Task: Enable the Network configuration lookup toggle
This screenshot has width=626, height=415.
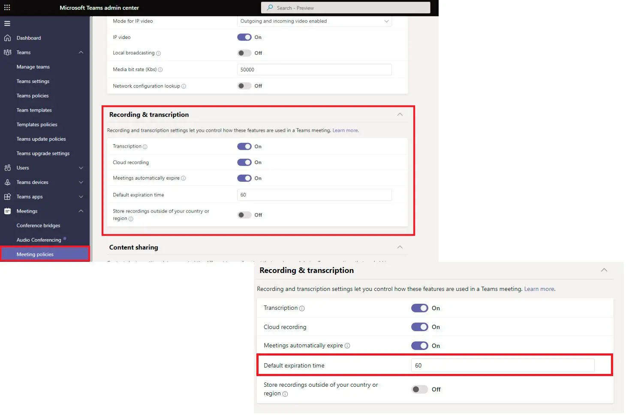Action: tap(244, 86)
